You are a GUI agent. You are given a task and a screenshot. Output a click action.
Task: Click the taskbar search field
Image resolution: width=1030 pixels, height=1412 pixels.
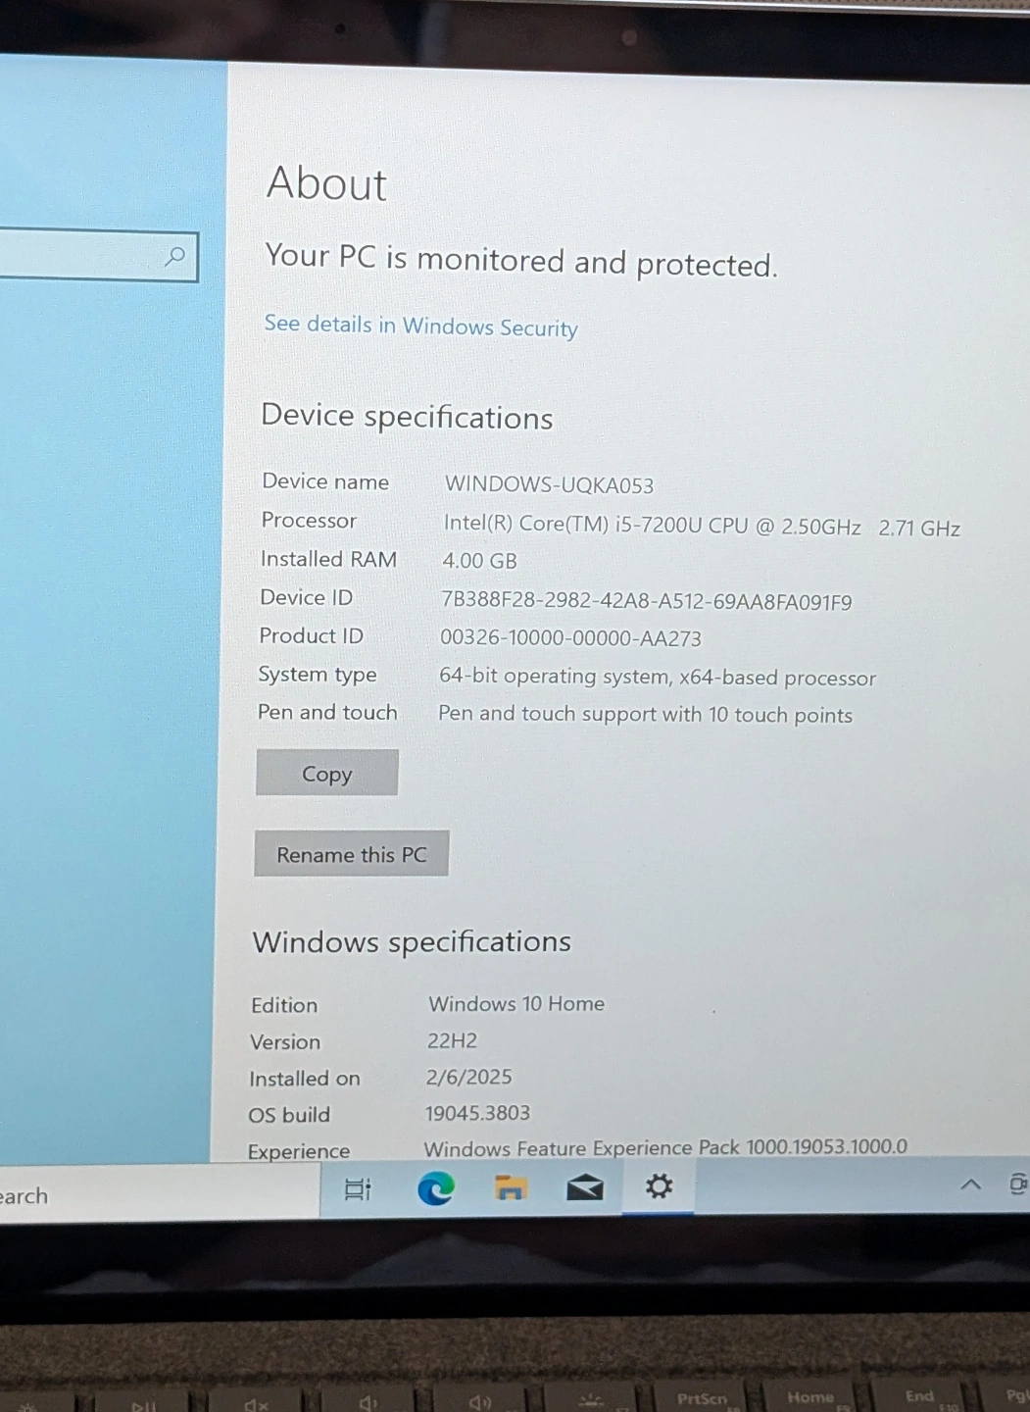coord(159,1194)
